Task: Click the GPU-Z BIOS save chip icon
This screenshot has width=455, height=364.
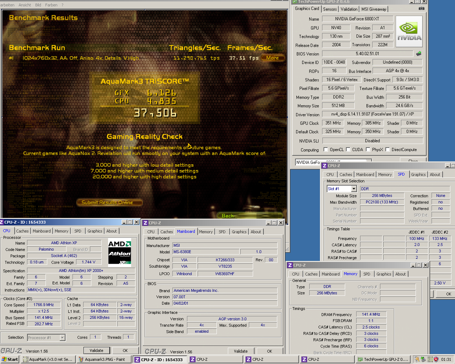Action: [x=419, y=54]
